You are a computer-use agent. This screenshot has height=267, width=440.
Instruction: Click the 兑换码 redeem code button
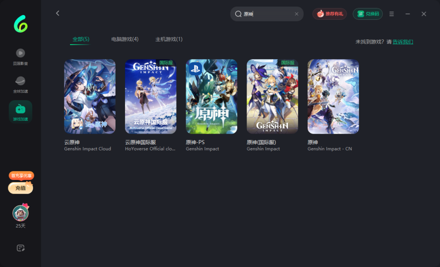pos(368,14)
